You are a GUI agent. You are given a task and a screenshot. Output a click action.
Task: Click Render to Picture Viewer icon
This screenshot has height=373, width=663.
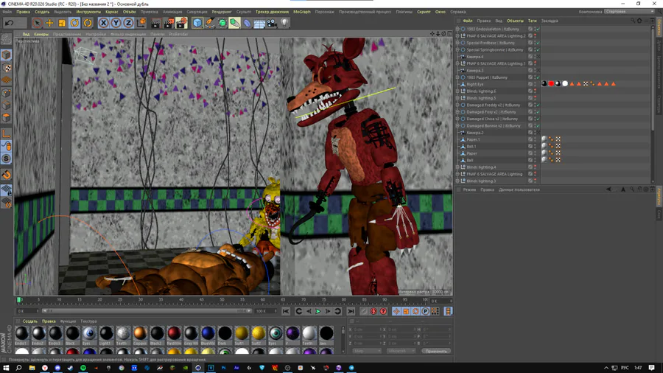169,23
